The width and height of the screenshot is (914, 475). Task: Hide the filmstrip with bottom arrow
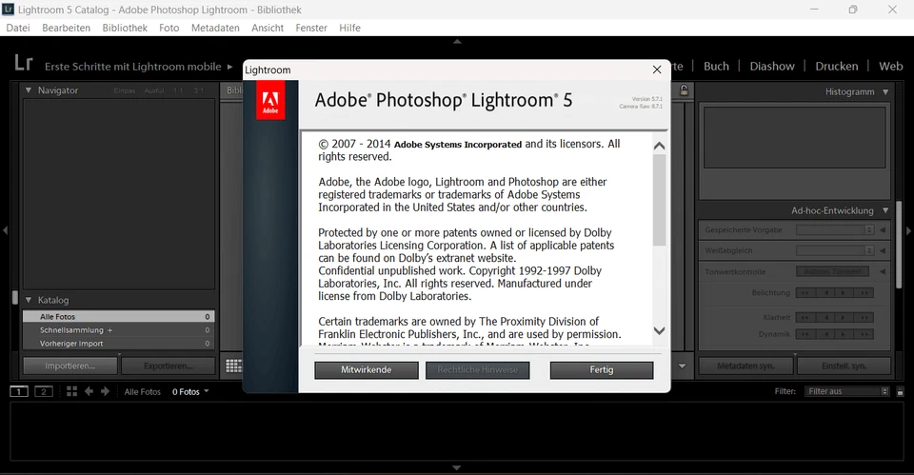pos(457,467)
